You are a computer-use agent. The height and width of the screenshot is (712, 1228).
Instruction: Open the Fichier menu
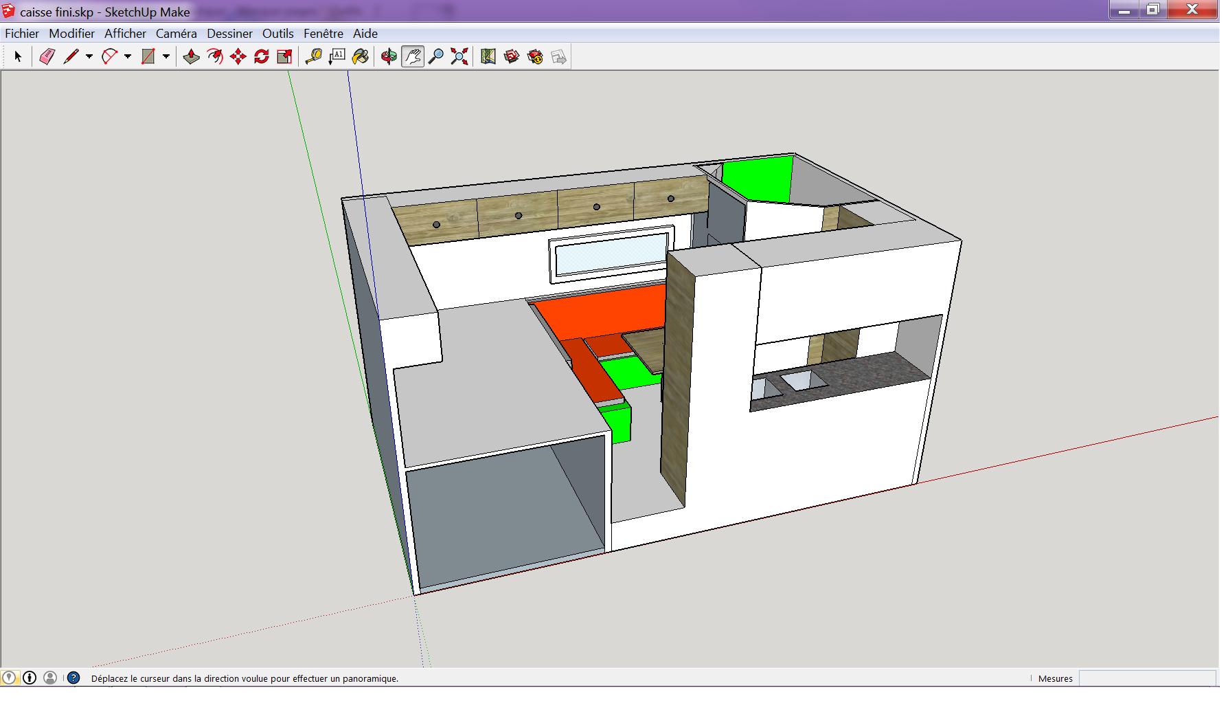[22, 34]
